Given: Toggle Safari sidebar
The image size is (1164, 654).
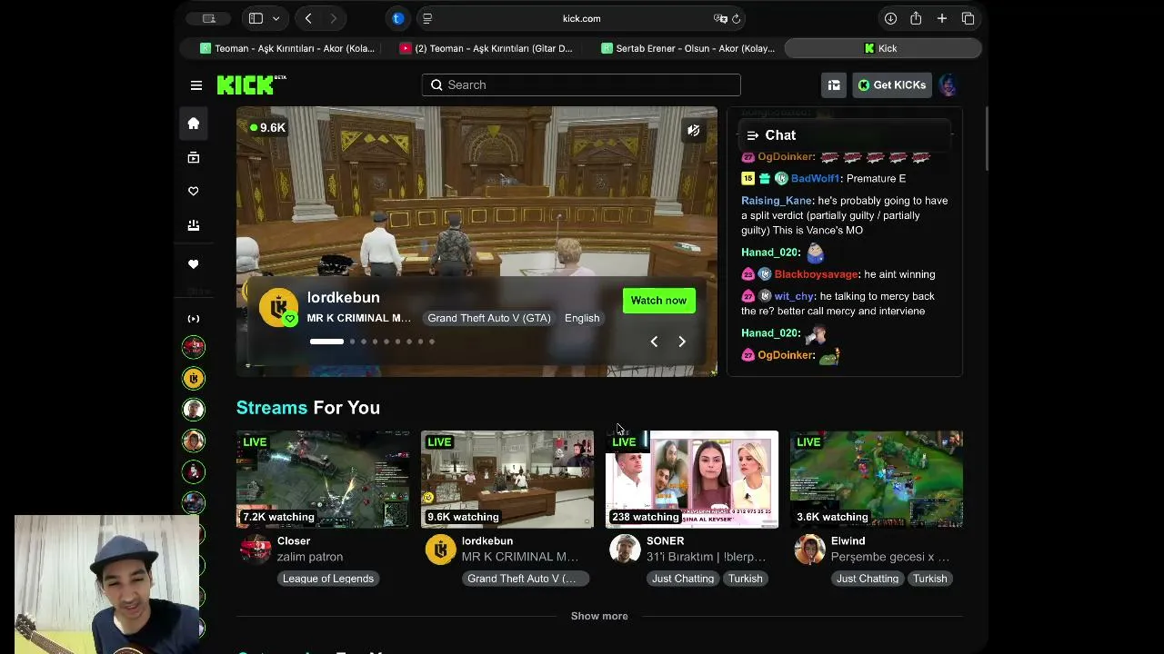Looking at the screenshot, I should pos(256,18).
